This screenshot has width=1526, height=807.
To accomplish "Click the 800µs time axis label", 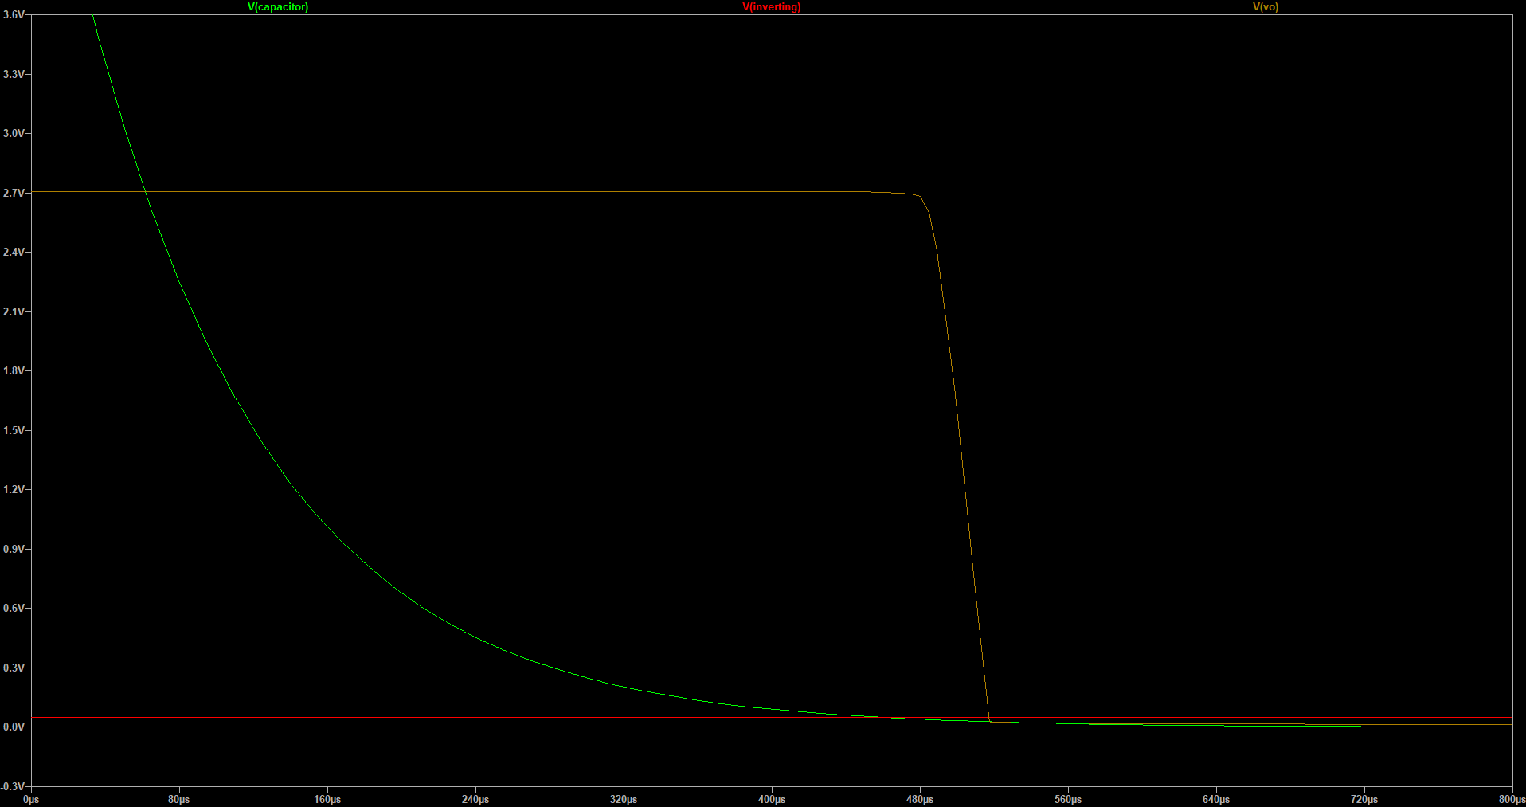I will [x=1512, y=799].
